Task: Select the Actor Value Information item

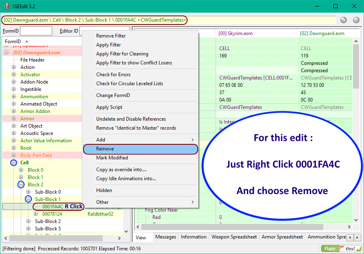Action: [x=46, y=141]
